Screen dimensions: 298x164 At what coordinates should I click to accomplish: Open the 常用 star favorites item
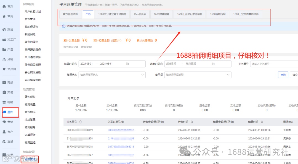[x=8, y=16]
